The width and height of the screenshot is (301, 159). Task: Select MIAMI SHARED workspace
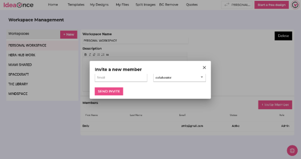click(x=42, y=64)
